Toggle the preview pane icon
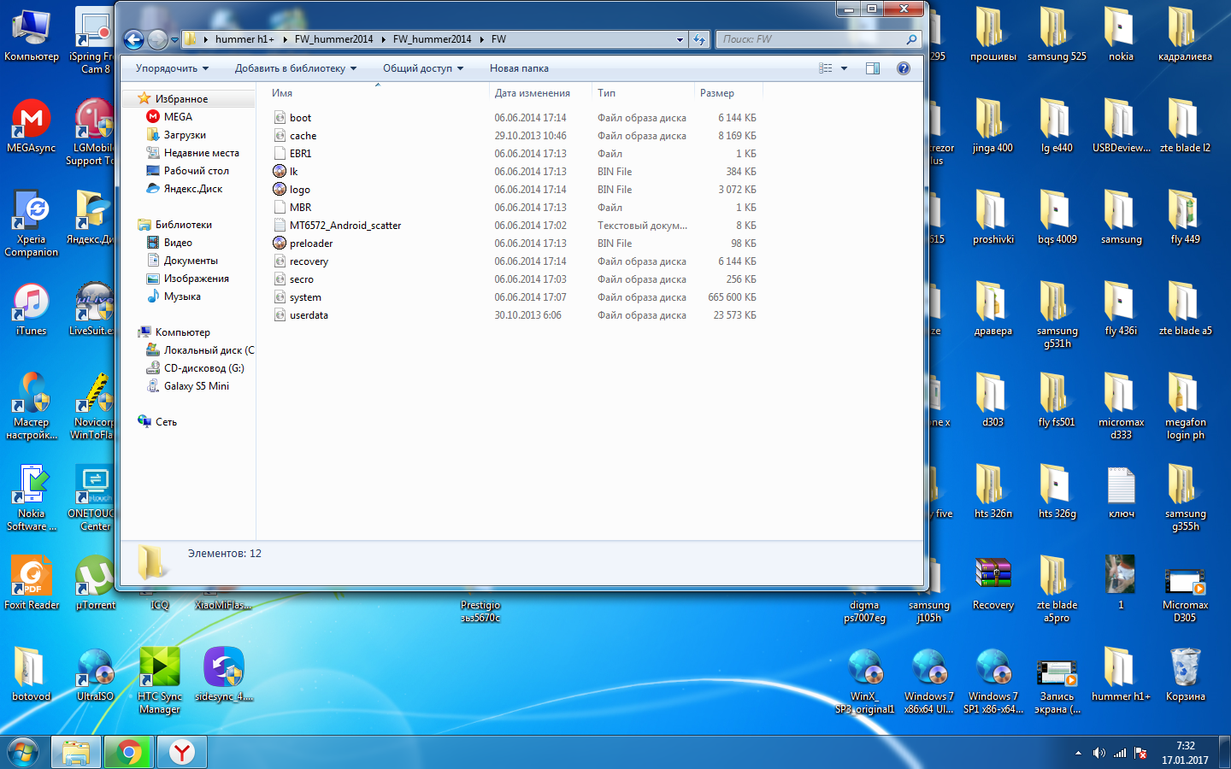This screenshot has width=1231, height=769. (x=872, y=68)
